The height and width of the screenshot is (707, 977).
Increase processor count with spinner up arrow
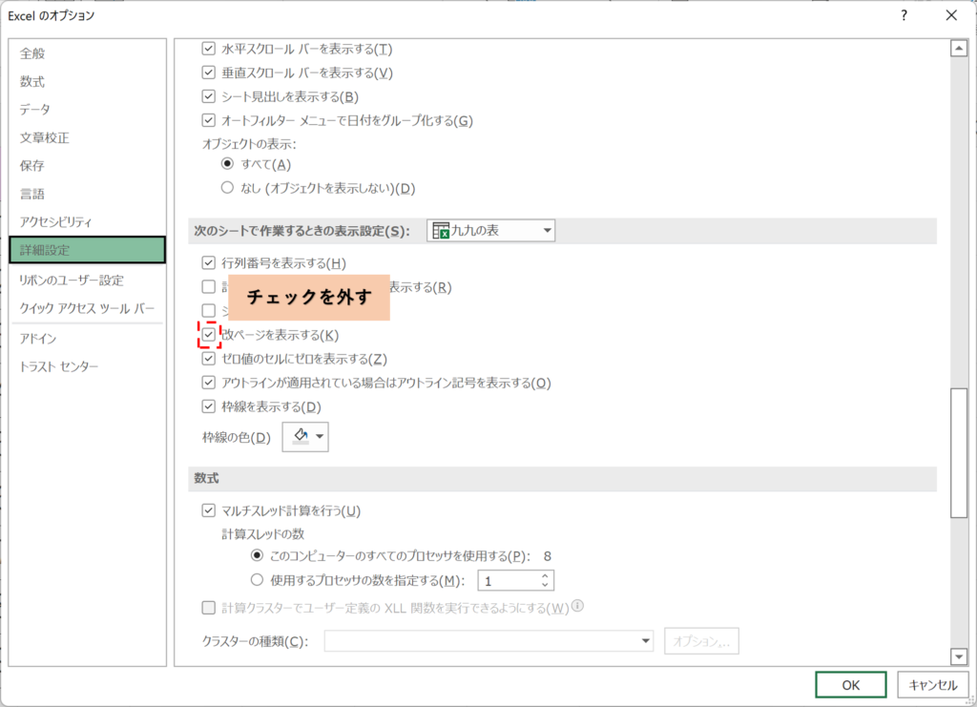tap(545, 575)
